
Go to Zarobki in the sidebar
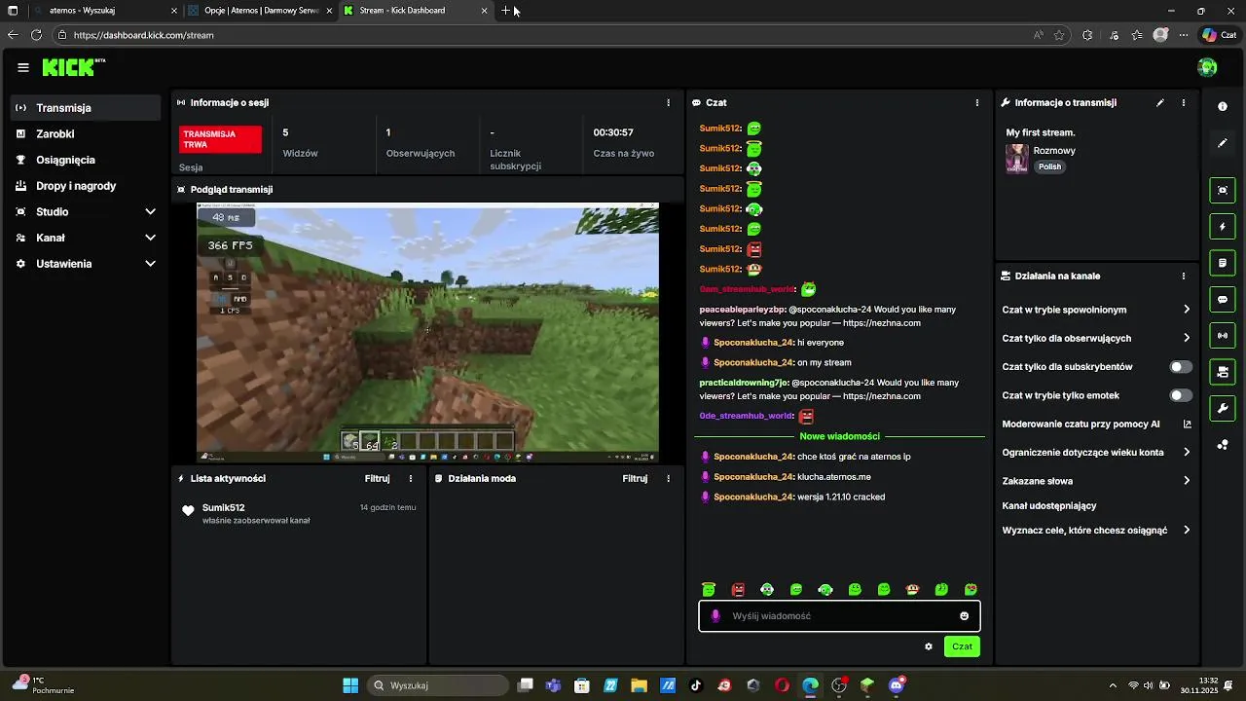tap(86, 134)
